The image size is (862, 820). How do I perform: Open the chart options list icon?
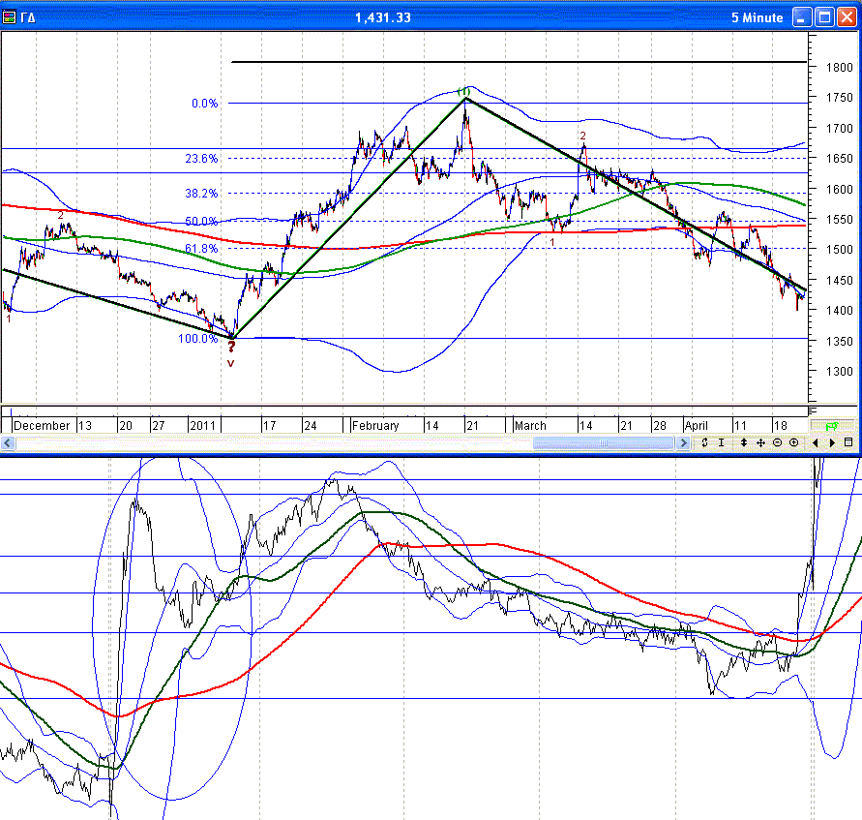pos(847,442)
